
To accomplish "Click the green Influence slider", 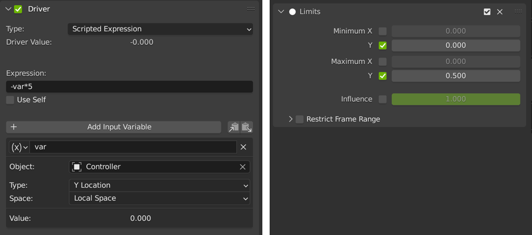I will click(456, 99).
